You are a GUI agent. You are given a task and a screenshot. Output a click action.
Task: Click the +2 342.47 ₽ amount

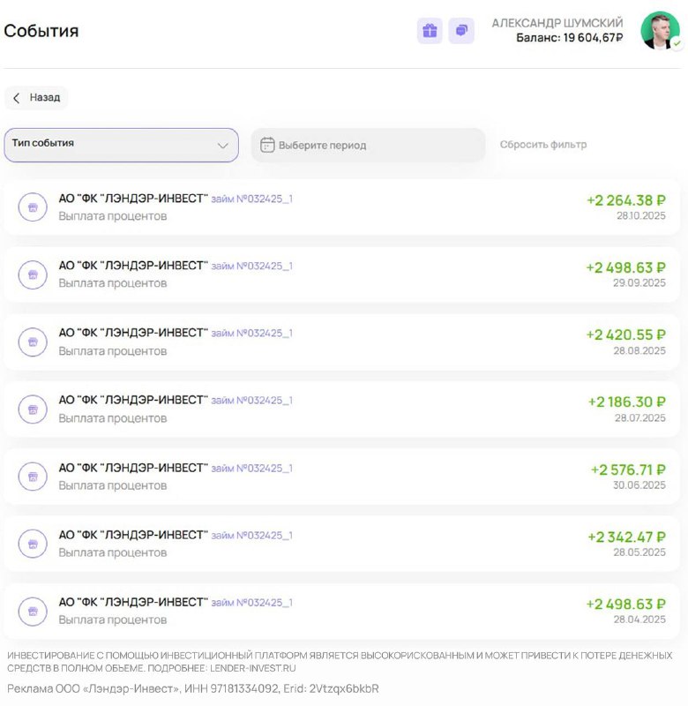click(627, 537)
